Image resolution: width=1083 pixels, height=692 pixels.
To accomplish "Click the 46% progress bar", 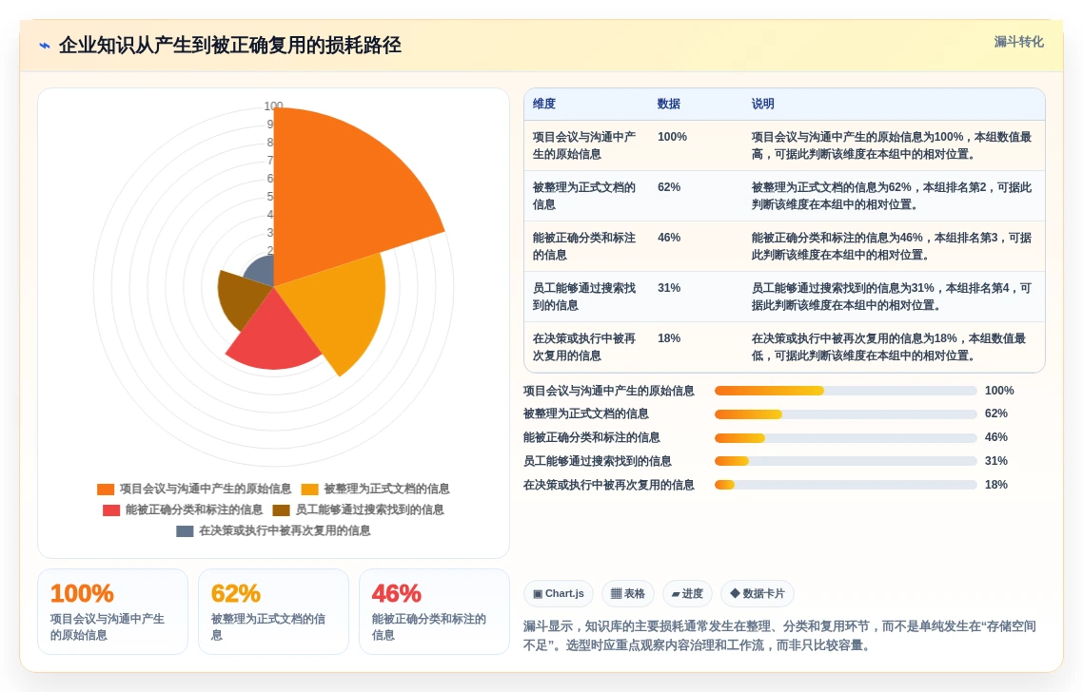I will pyautogui.click(x=845, y=438).
